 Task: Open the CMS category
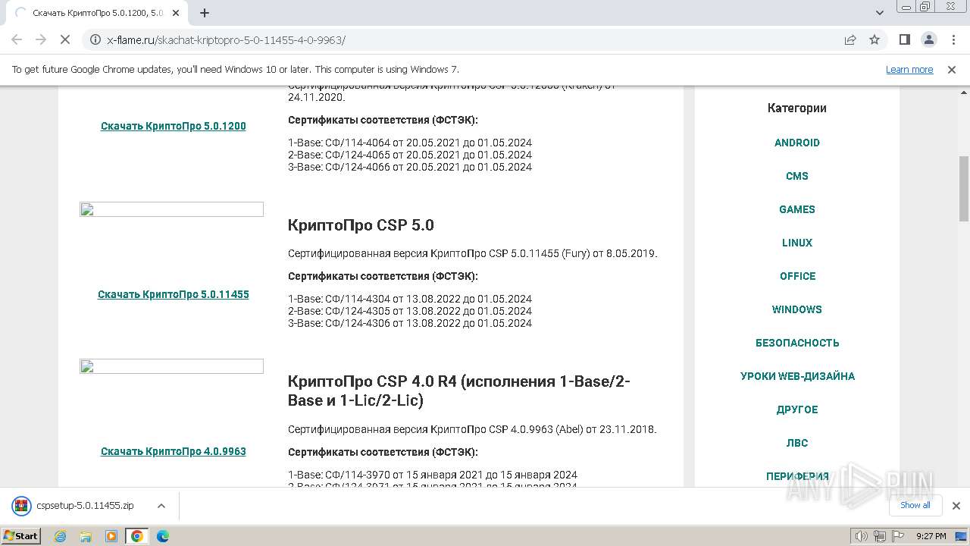click(x=797, y=176)
